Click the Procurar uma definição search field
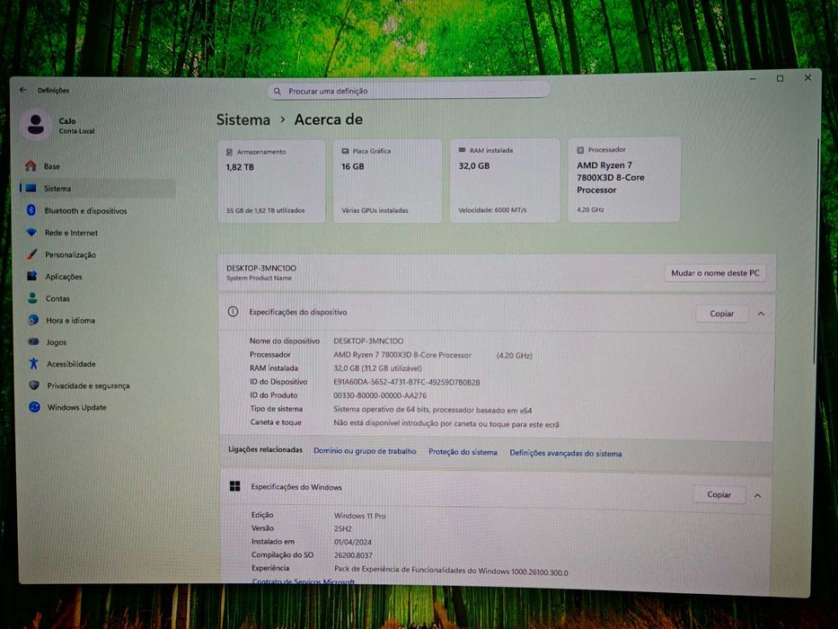838x629 pixels. [x=409, y=91]
